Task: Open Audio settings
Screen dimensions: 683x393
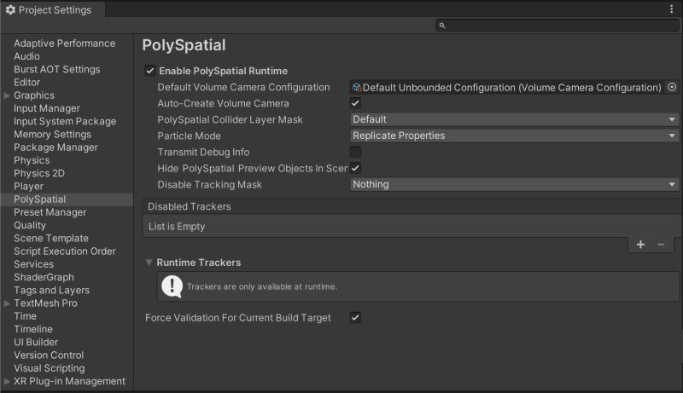Action: (x=26, y=56)
